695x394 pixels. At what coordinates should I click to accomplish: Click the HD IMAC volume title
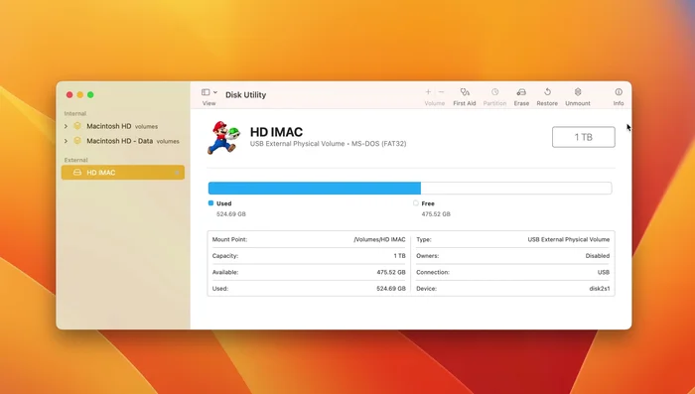click(x=276, y=132)
